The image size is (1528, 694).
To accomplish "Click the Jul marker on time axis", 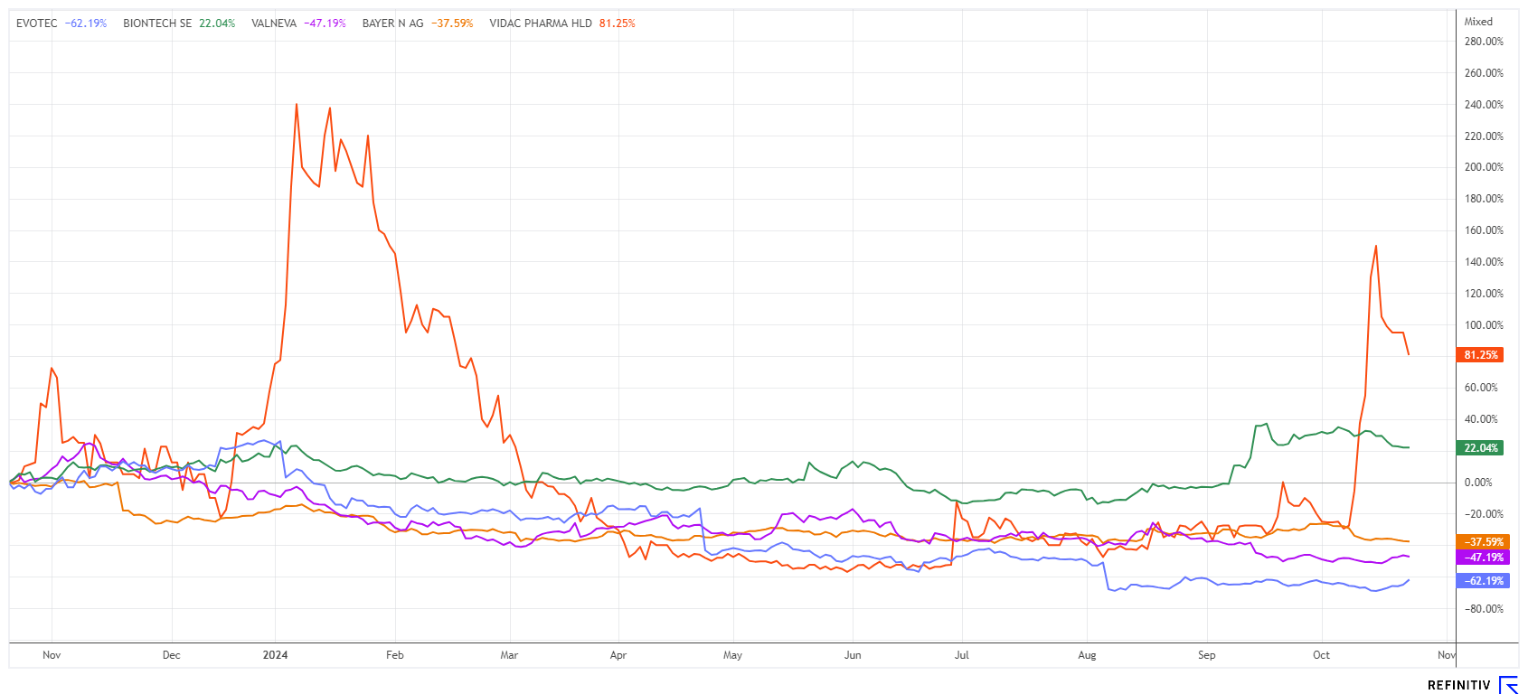I will (x=961, y=655).
